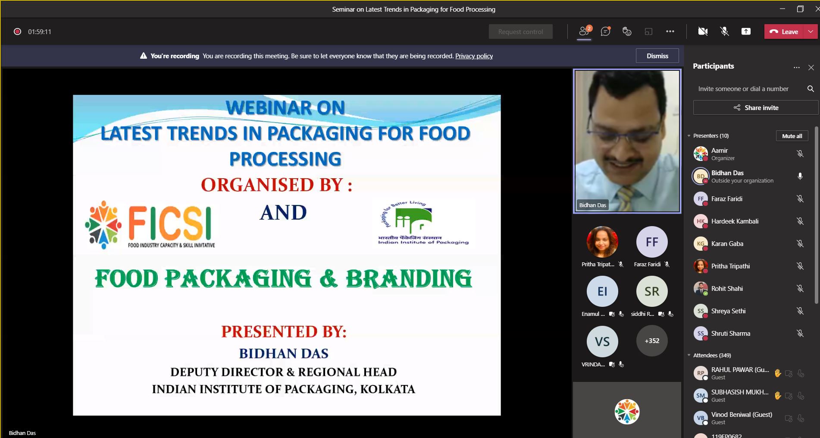Open the reactions icon in the toolbar
The height and width of the screenshot is (438, 820).
(626, 32)
